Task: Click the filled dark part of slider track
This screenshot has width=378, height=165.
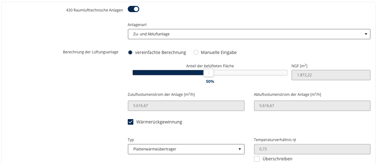Action: 168,73
